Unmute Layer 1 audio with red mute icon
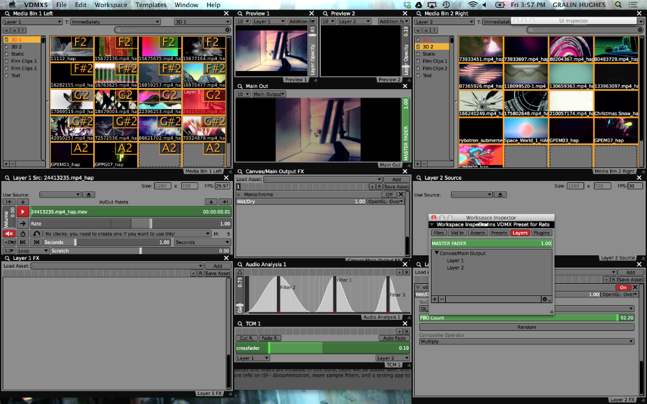The image size is (647, 404). pyautogui.click(x=8, y=234)
